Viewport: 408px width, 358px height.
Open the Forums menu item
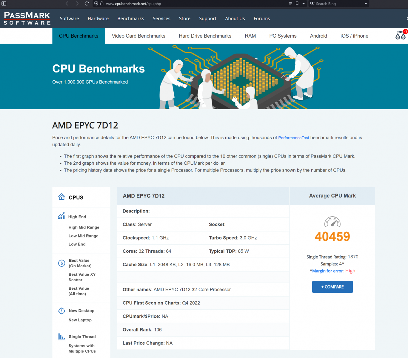pos(262,18)
